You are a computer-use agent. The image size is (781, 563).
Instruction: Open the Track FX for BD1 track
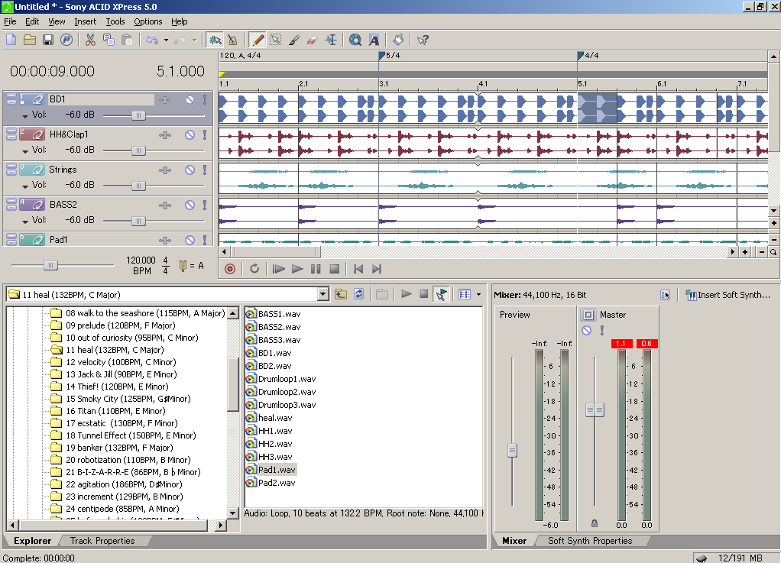(x=165, y=99)
